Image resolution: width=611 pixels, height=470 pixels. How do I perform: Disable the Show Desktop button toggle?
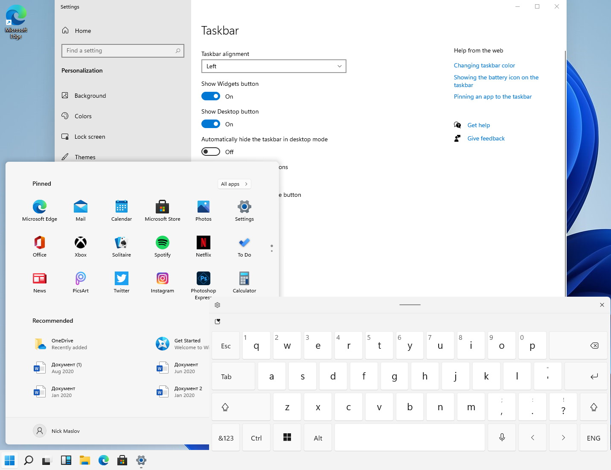(211, 124)
